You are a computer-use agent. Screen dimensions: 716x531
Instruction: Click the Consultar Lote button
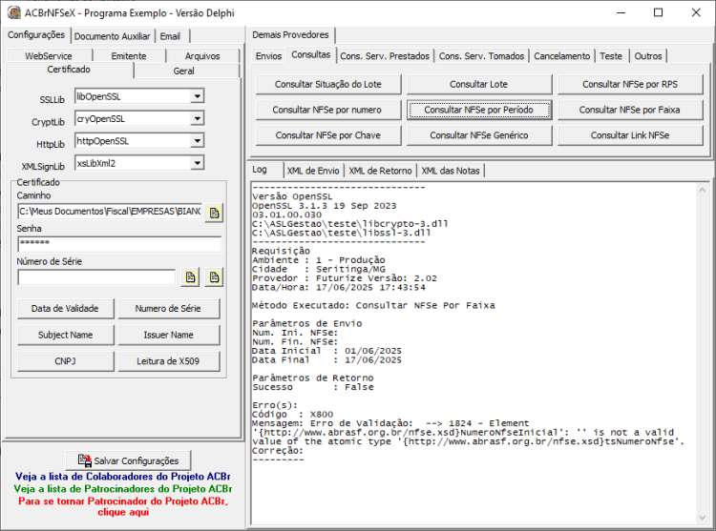(x=479, y=84)
